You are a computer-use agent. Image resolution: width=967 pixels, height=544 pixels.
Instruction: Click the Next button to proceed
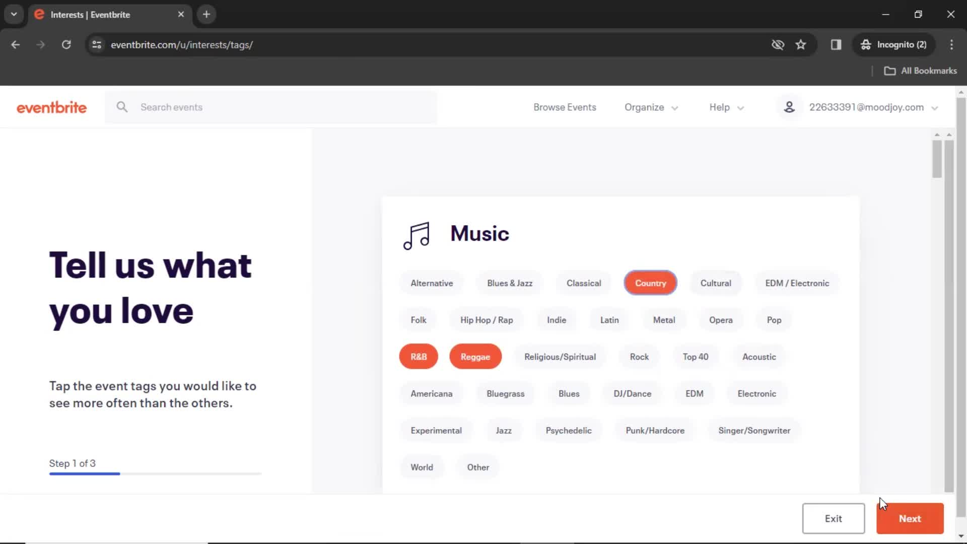point(910,518)
